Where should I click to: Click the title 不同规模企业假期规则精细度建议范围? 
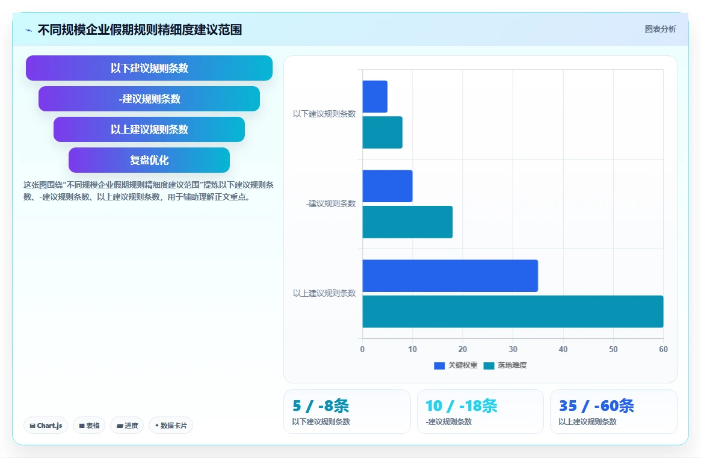click(140, 30)
